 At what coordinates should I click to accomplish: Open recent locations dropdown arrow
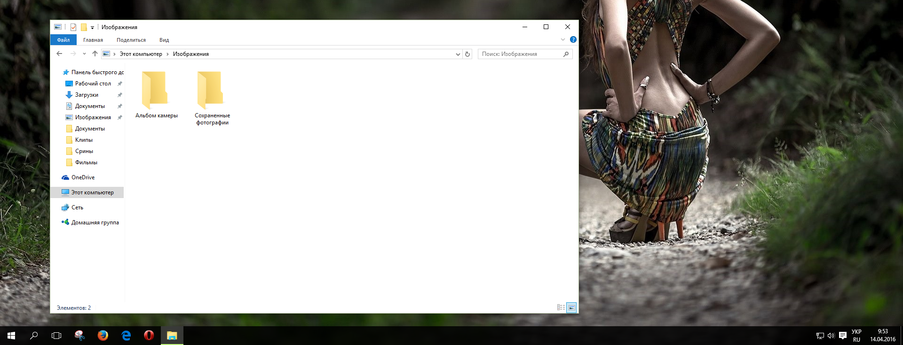pos(84,54)
